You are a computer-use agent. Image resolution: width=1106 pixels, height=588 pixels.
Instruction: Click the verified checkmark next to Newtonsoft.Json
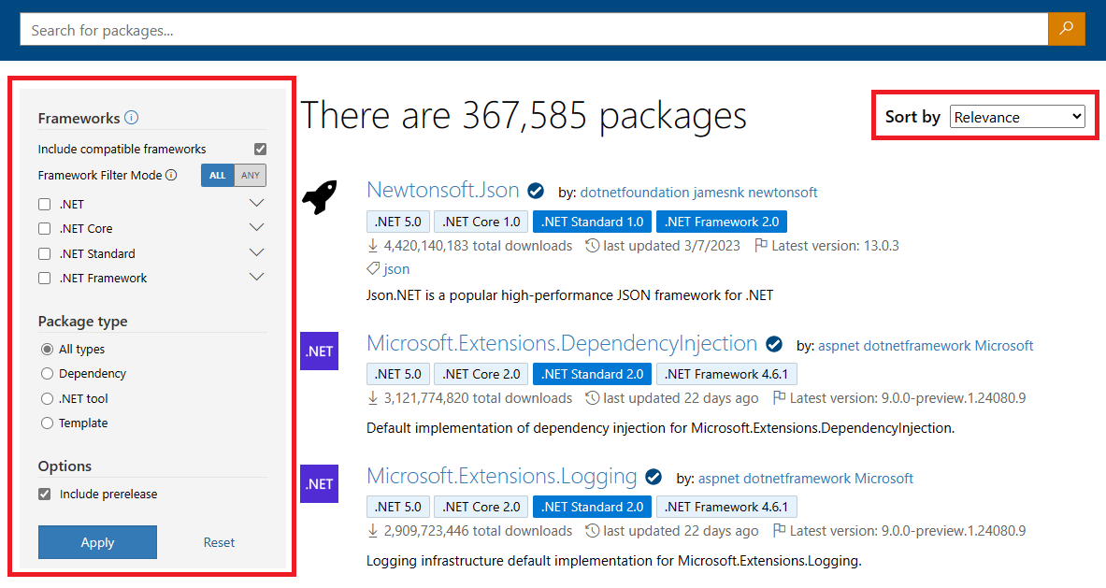535,190
